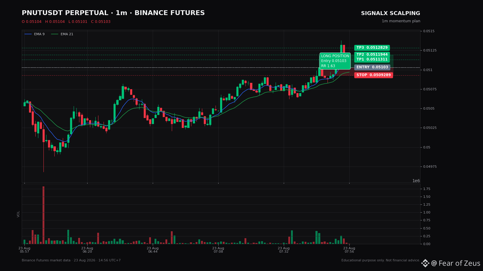483x271 pixels.
Task: Click the 0.05075 price axis label
Action: click(430, 89)
